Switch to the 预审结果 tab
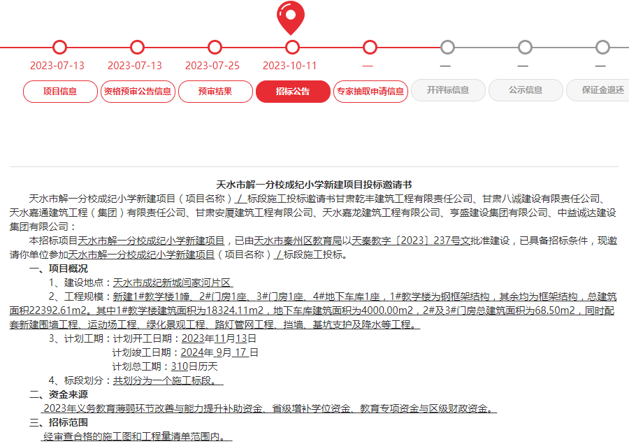This screenshot has width=629, height=444. coord(214,92)
